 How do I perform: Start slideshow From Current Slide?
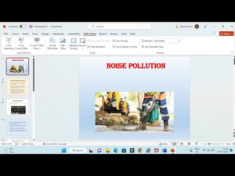coord(21,44)
